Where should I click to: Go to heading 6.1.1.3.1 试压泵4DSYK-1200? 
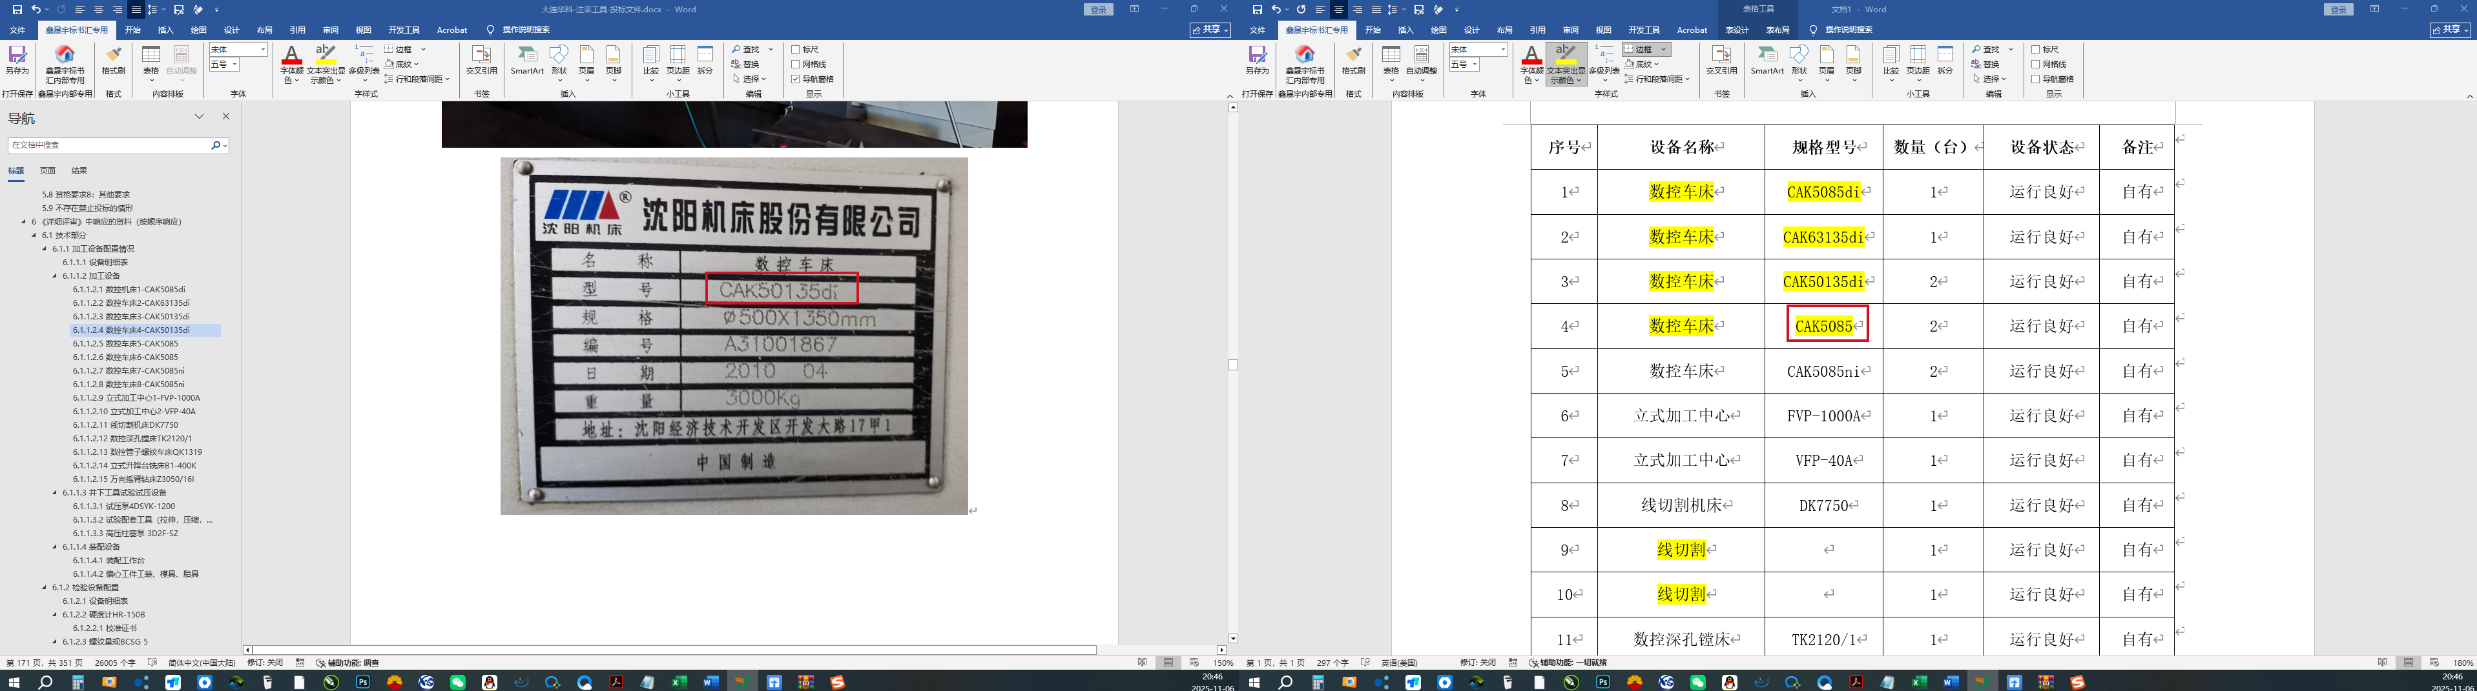point(124,506)
